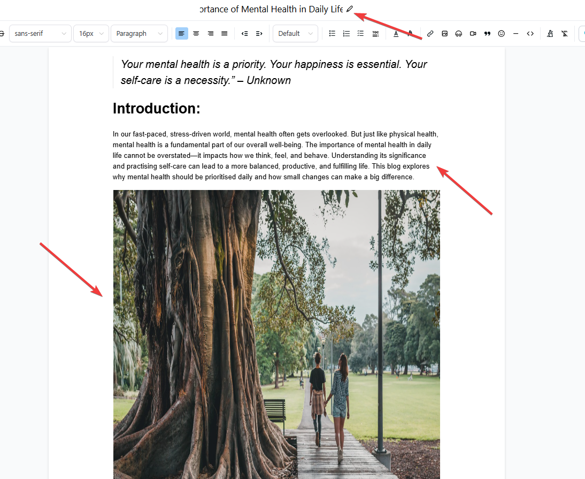This screenshot has height=479, width=585.
Task: Open the Default line height dropdown
Action: click(x=295, y=34)
